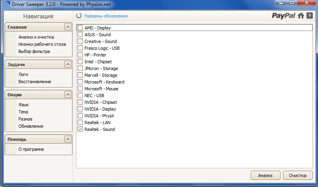
Task: Select the Intel - Chipset label text
Action: pyautogui.click(x=98, y=61)
